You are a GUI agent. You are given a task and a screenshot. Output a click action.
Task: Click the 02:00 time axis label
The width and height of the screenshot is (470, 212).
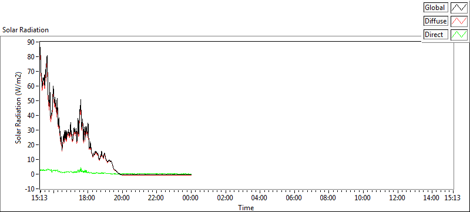(226, 198)
